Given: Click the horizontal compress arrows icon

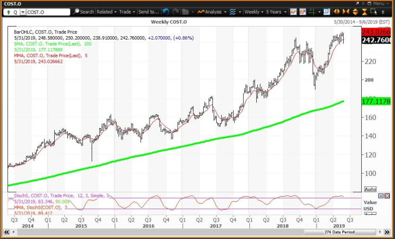Looking at the screenshot, I should pyautogui.click(x=345, y=12).
